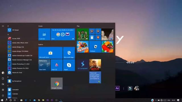Open the small Movies & TV tile

point(92,31)
